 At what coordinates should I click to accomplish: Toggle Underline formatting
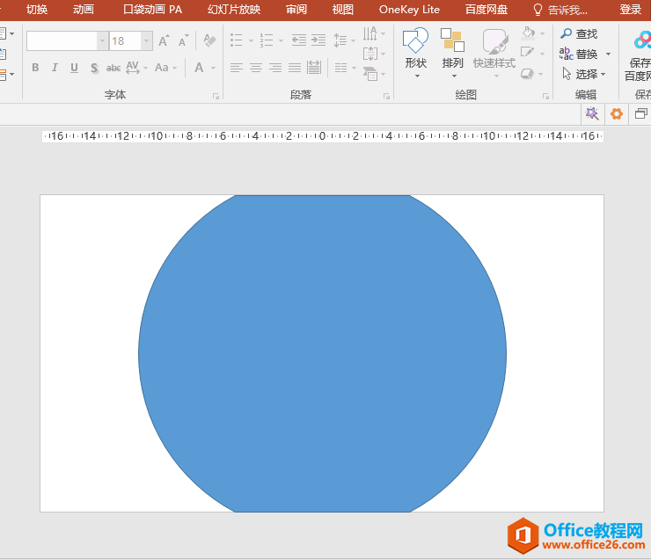pos(74,68)
